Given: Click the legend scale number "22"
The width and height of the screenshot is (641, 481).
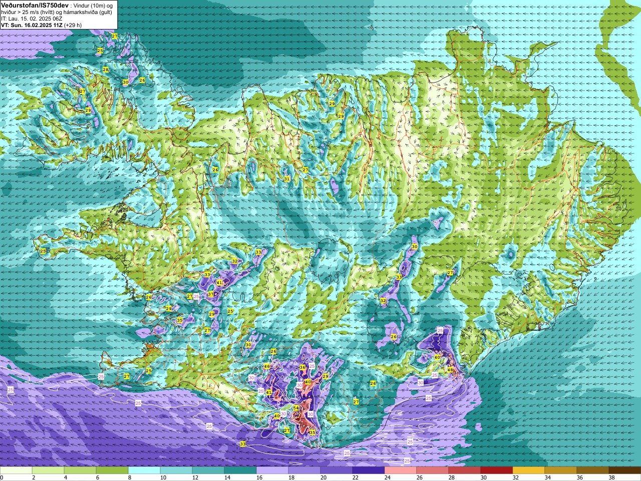Looking at the screenshot, I should click(x=356, y=477).
